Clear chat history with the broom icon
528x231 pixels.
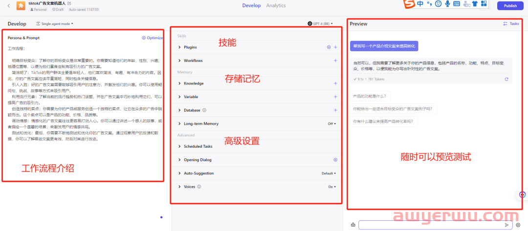coord(353,225)
